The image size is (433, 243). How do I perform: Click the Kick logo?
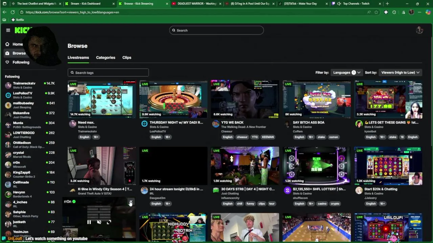[x=23, y=30]
